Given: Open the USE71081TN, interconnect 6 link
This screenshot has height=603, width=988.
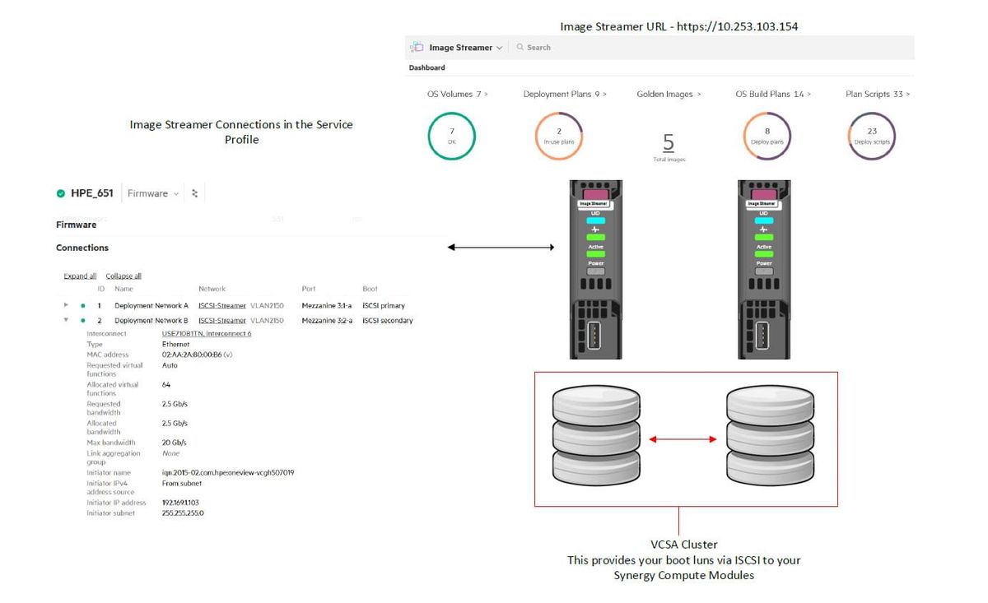Looking at the screenshot, I should [x=207, y=334].
